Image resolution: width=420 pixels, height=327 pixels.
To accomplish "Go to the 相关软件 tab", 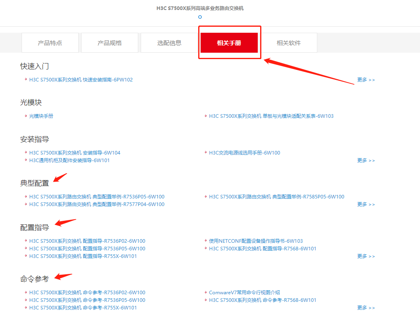I will pos(289,43).
